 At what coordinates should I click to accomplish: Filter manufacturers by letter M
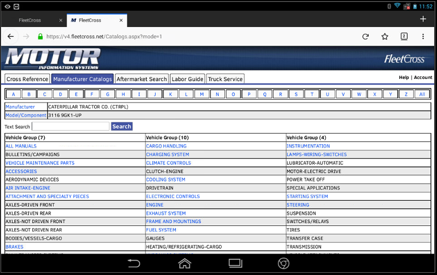pos(202,94)
